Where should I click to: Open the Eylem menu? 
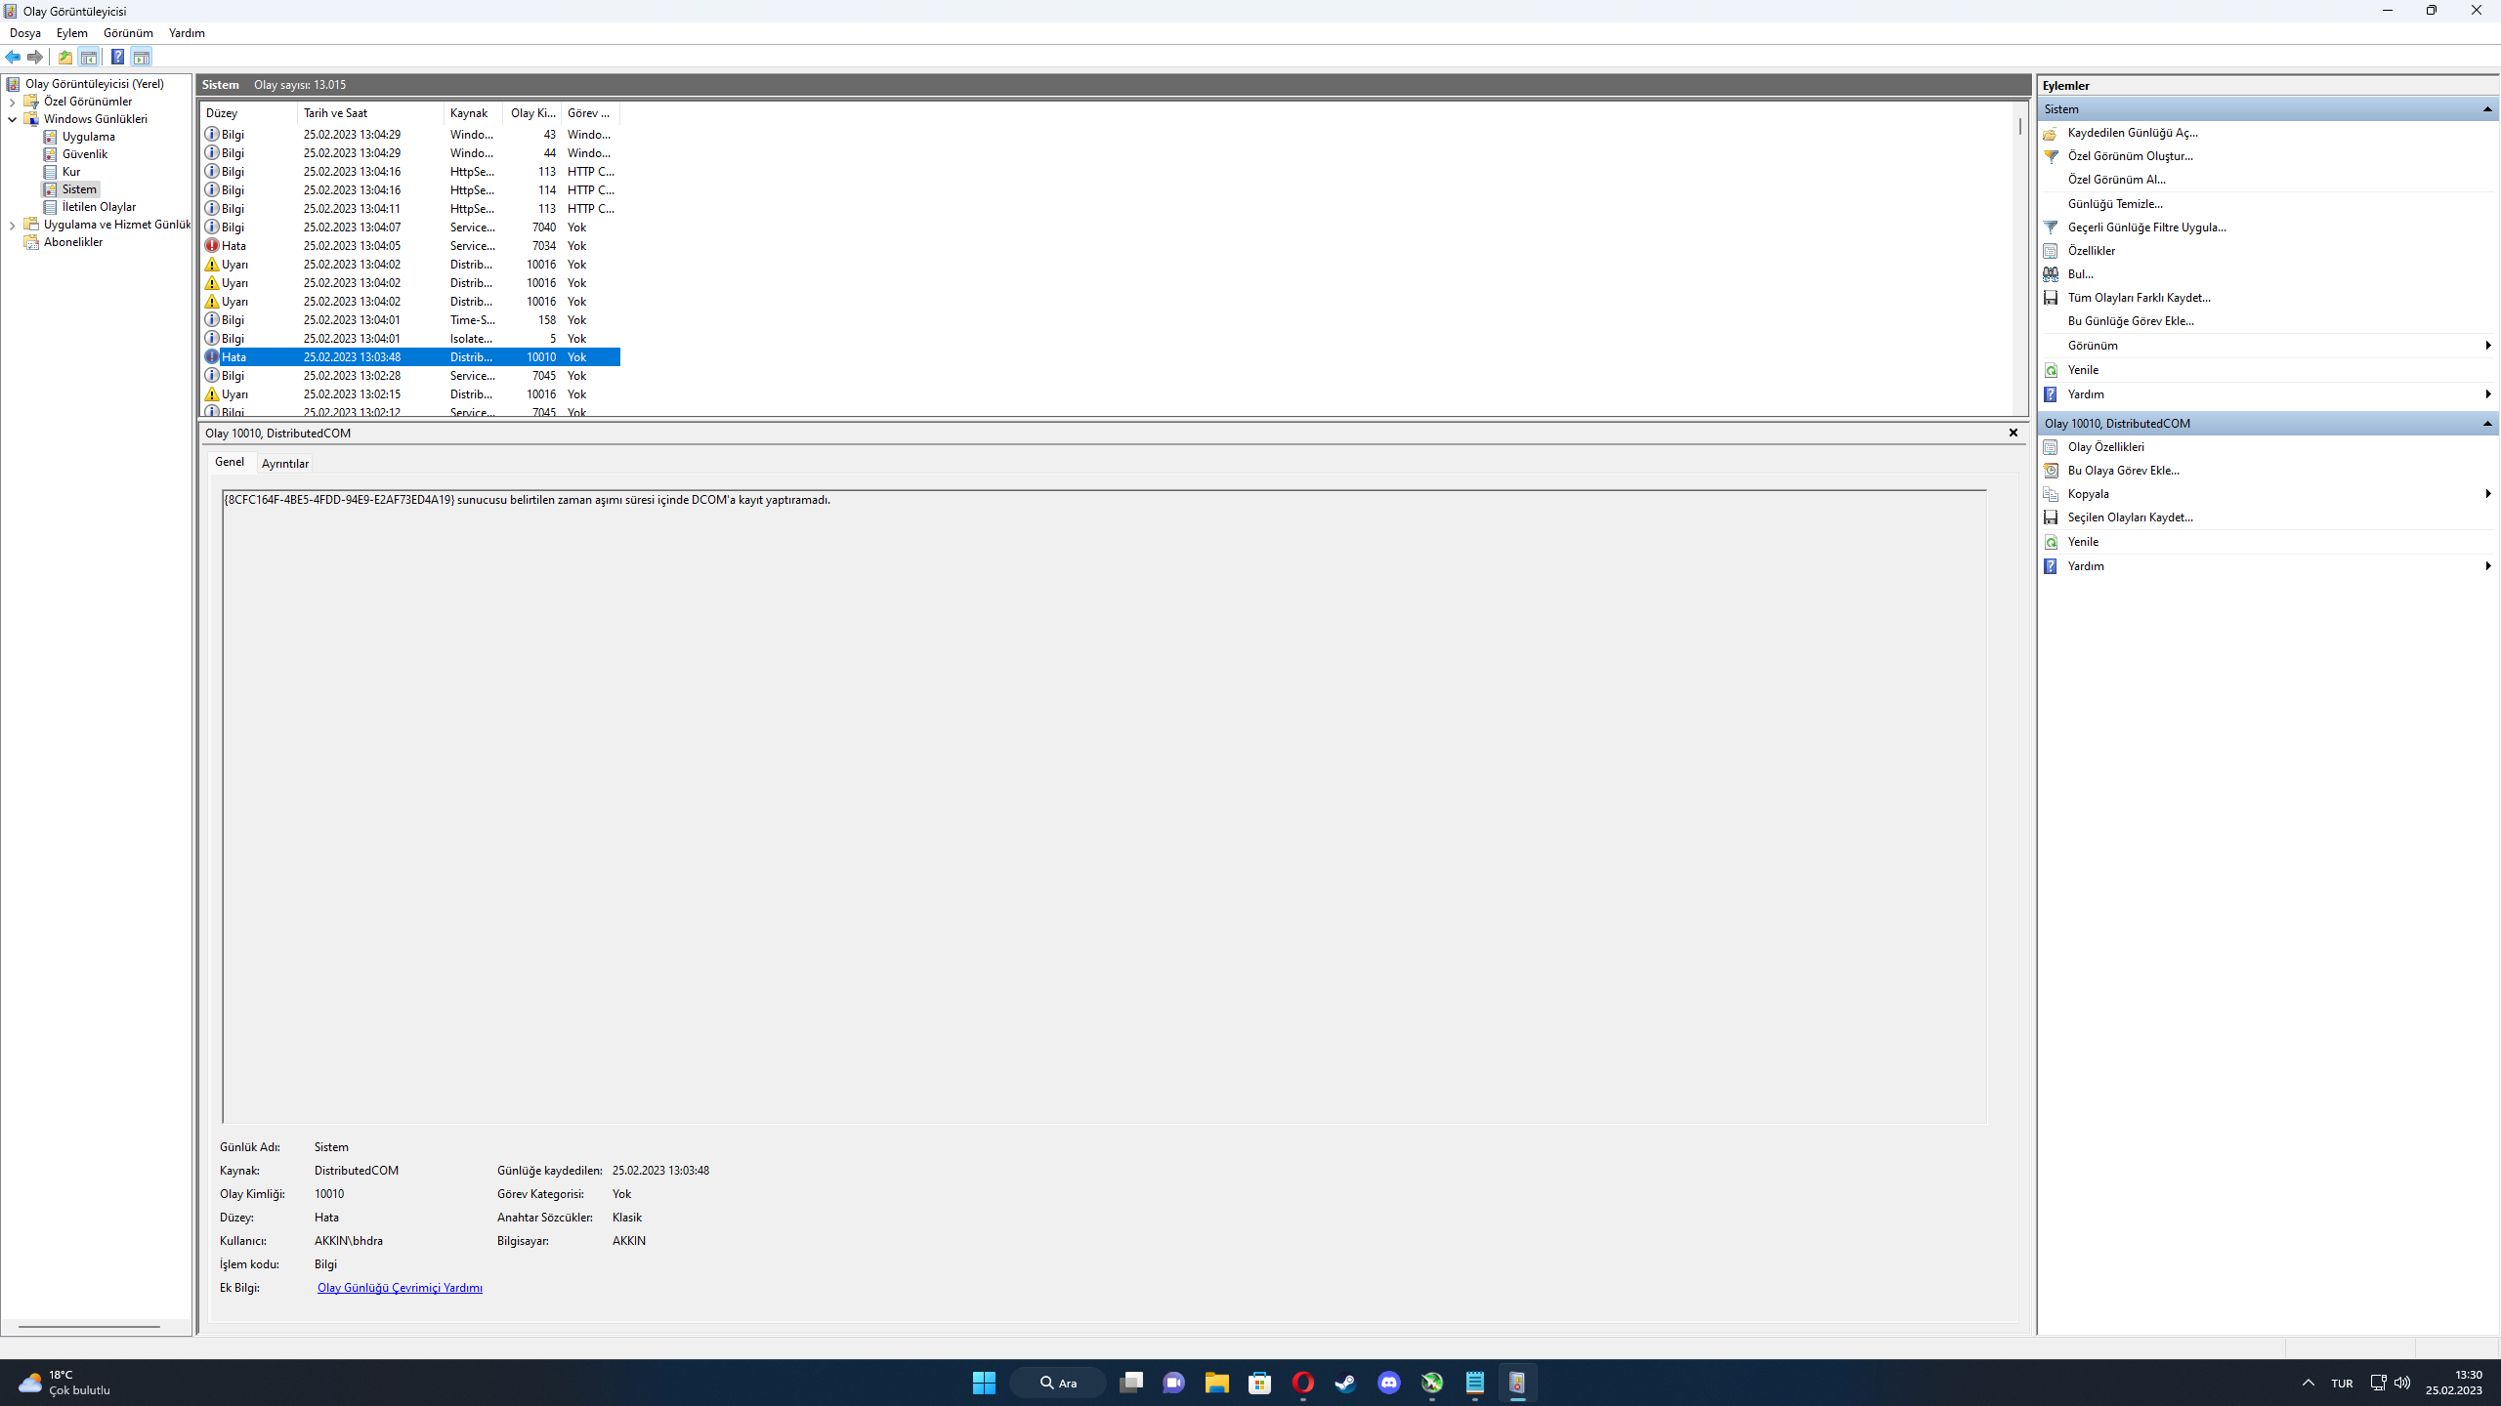(71, 33)
